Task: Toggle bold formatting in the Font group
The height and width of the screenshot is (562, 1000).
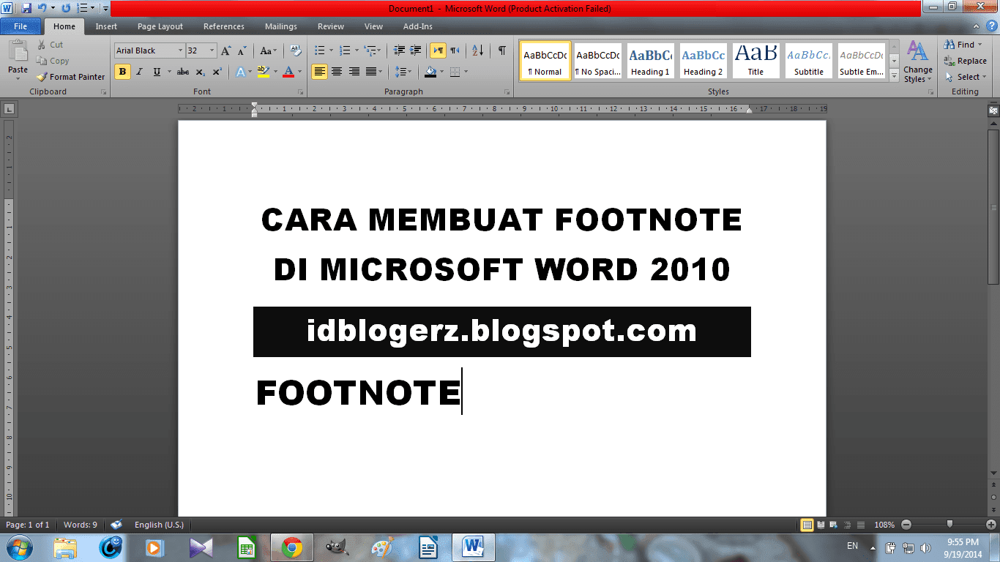Action: [123, 70]
